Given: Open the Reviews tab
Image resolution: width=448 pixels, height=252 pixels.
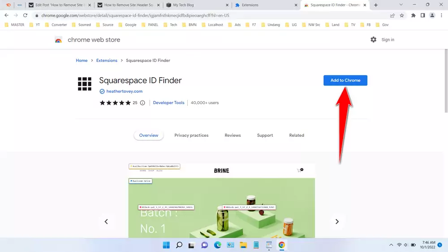Looking at the screenshot, I should (x=233, y=135).
